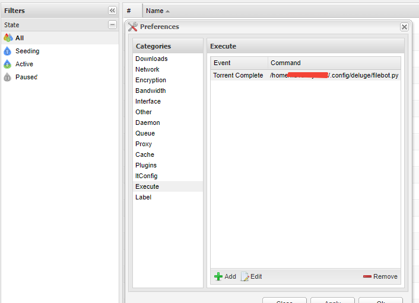Close the Preferences dialog window
The image size is (419, 303).
[x=404, y=27]
